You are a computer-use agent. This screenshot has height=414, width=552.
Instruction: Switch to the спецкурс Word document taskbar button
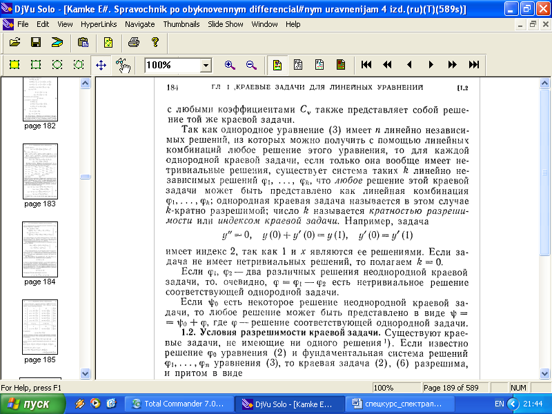pyautogui.click(x=399, y=404)
